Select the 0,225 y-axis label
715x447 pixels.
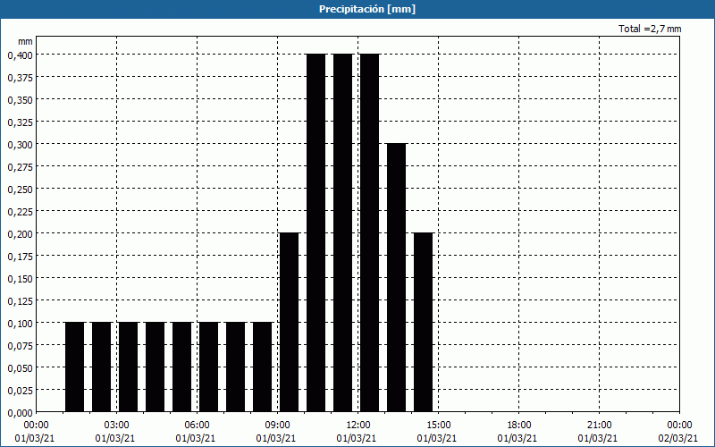coord(21,211)
